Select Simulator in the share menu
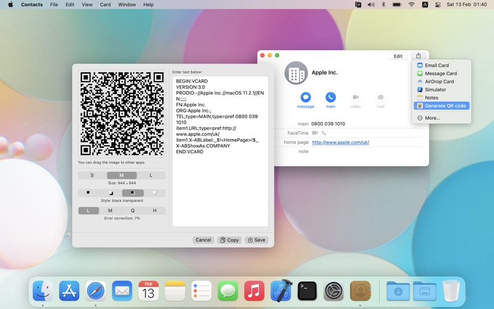The image size is (494, 309). tap(441, 90)
